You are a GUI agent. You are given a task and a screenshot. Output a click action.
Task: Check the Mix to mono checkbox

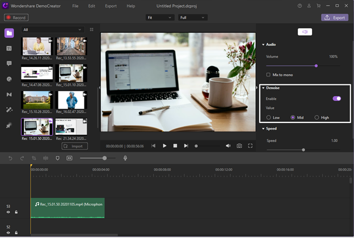tap(268, 75)
